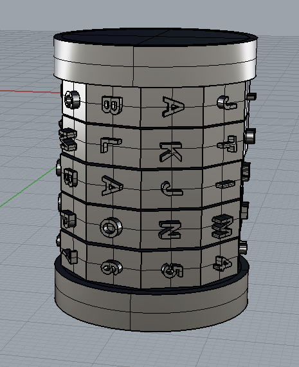
Task: Click the dark top face of the cylinder cap
Action: [x=156, y=37]
